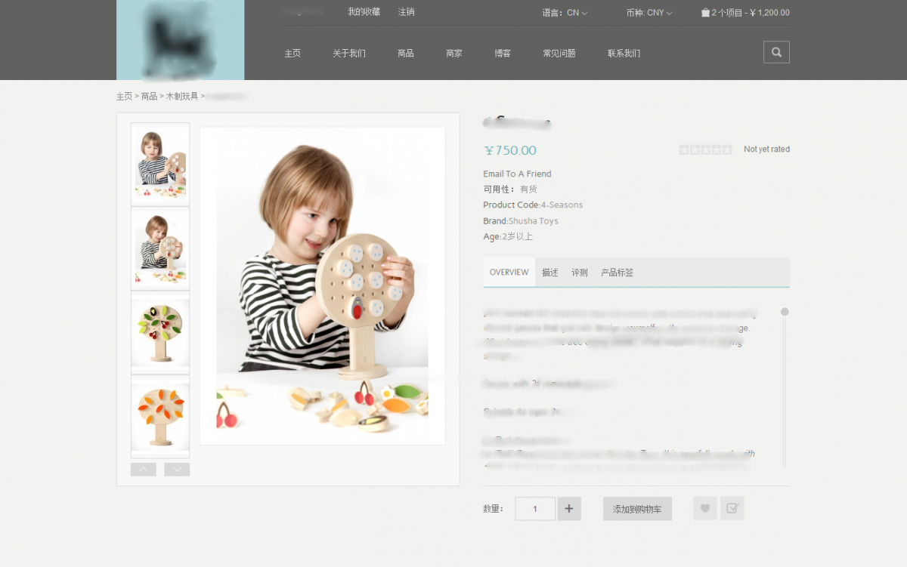Select the third thumbnail with green leaves tree
Viewport: 907px width, 567px height.
(160, 332)
